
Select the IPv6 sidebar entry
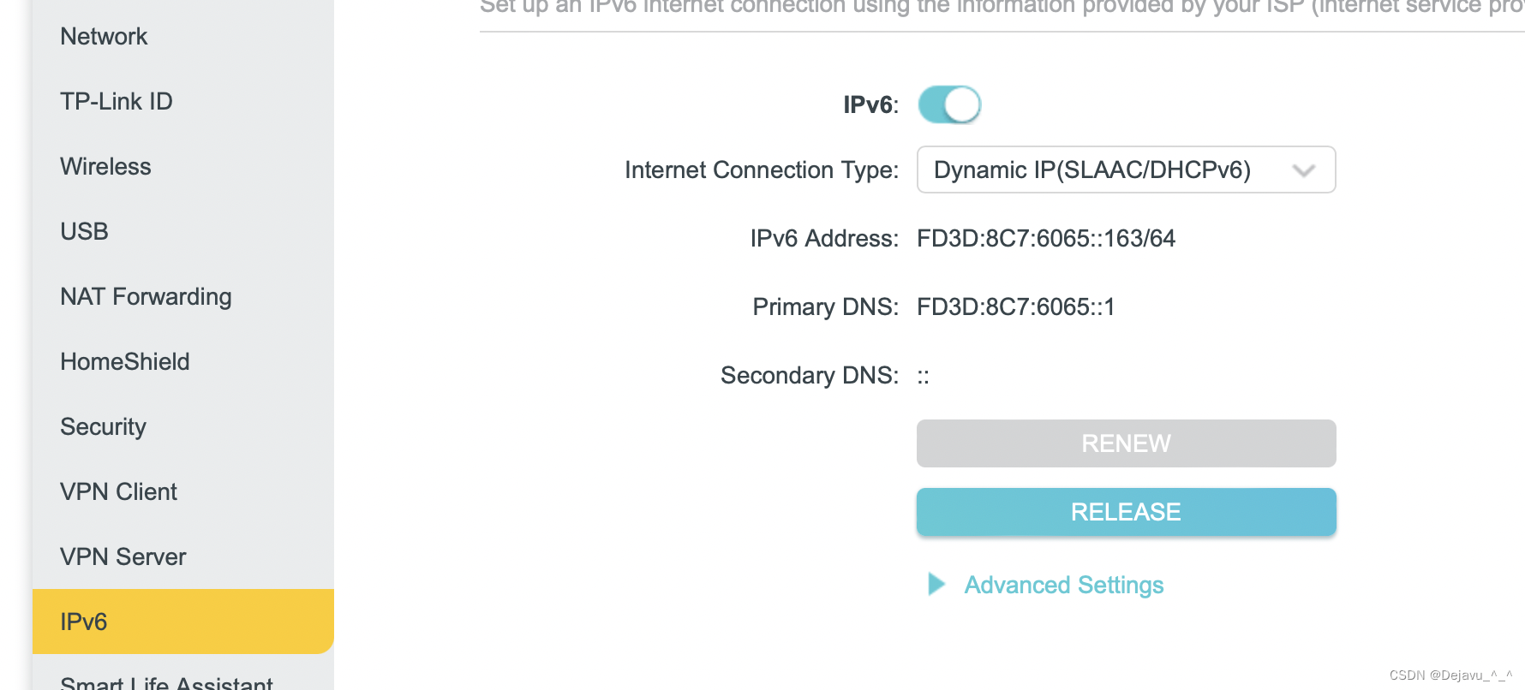(84, 622)
